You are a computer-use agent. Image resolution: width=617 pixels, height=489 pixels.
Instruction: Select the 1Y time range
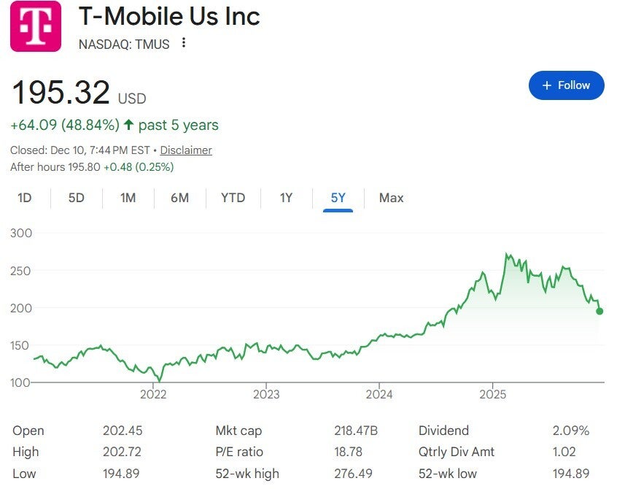[285, 198]
